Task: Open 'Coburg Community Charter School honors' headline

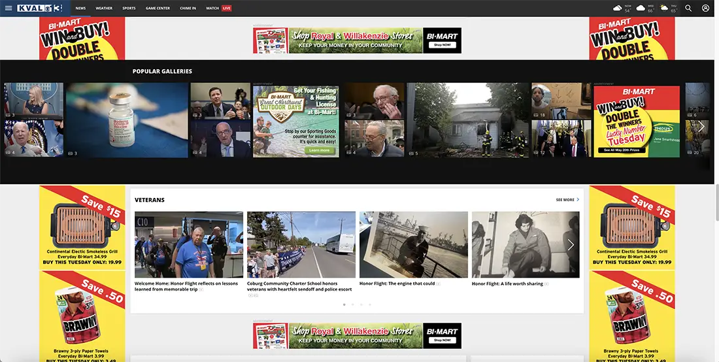Action: point(299,286)
